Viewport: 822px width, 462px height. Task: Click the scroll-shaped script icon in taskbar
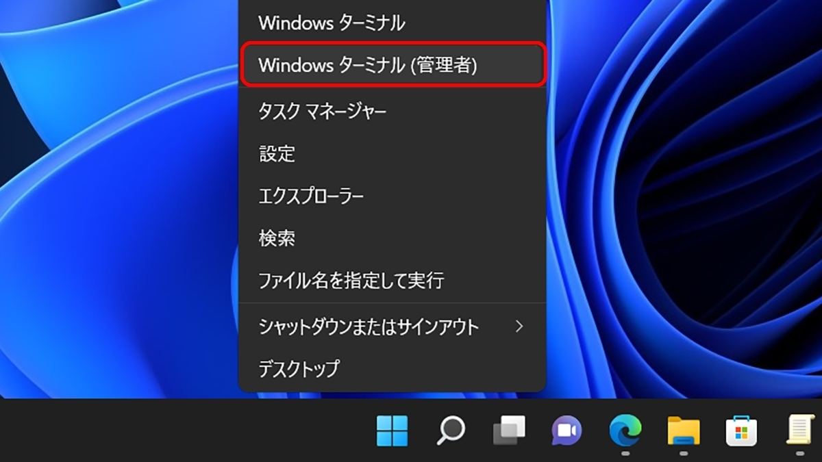799,431
